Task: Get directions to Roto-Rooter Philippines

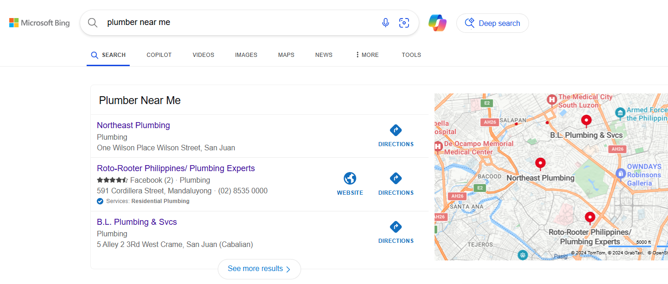Action: pos(396,184)
